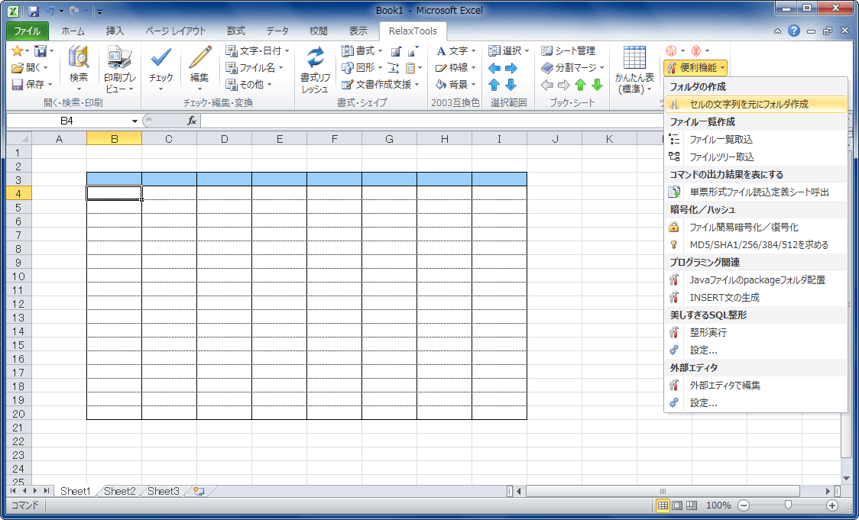Click the blue down arrow selection icon
859x520 pixels.
point(511,85)
